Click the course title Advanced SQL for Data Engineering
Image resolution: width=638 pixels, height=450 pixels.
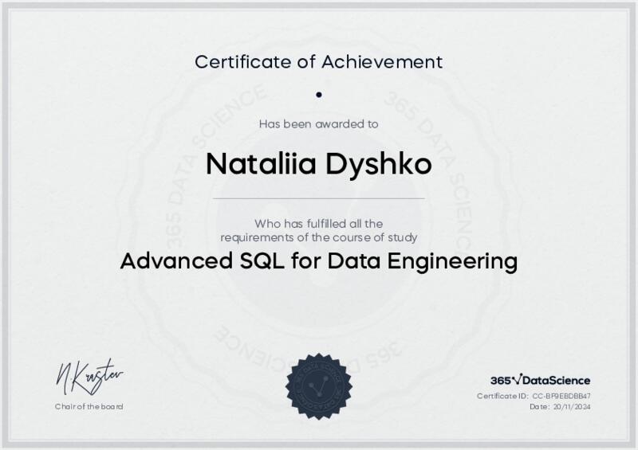pyautogui.click(x=318, y=261)
